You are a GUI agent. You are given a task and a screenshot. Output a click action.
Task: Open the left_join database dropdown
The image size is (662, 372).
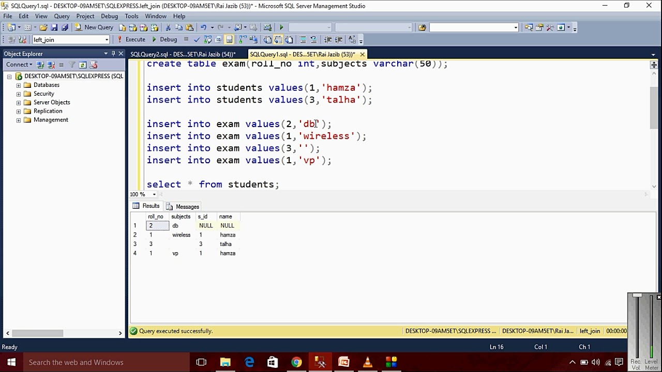[107, 40]
